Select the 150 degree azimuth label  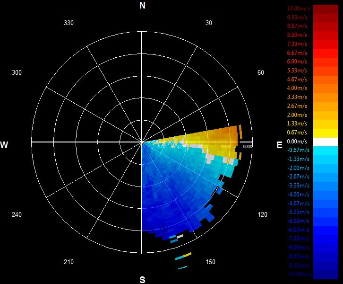[210, 262]
